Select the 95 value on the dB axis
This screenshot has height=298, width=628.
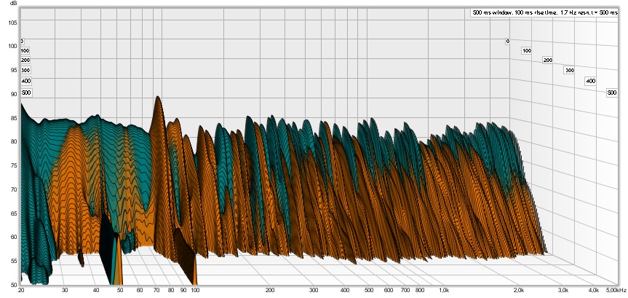click(14, 70)
